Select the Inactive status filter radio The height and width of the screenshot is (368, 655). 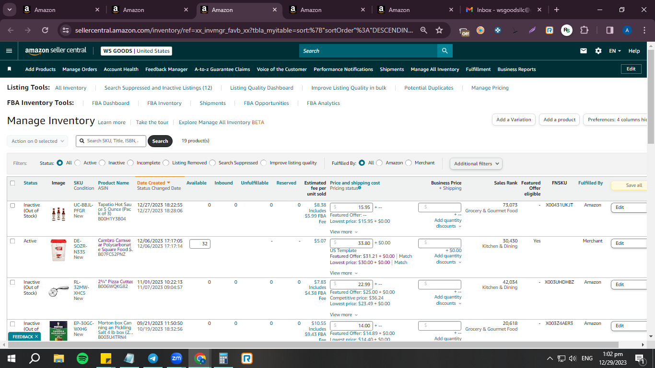[102, 163]
